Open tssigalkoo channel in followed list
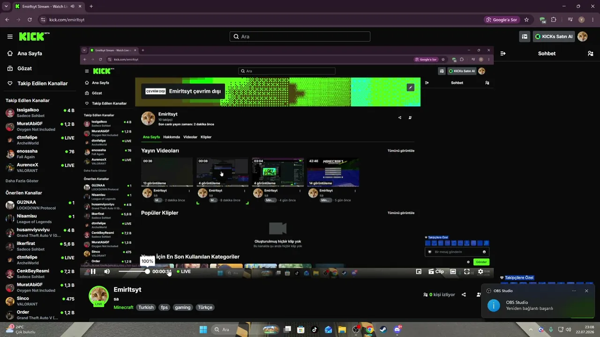The width and height of the screenshot is (600, 337). (40, 113)
